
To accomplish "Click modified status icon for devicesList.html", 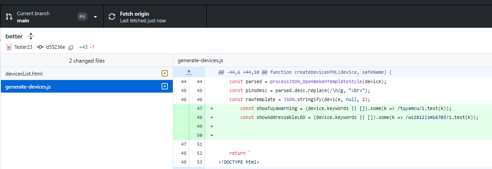I will [165, 74].
